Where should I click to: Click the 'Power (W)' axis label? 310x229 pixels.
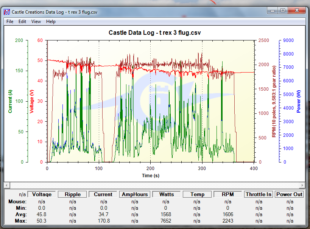coord(299,102)
